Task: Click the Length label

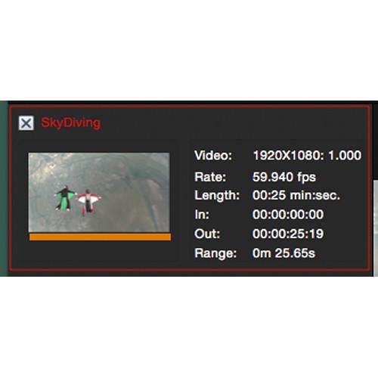Action: click(x=217, y=196)
